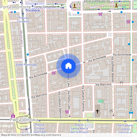Open the shopping bag icon at Porta Vittoria
Screen dimensions: 137x137
tap(13, 116)
